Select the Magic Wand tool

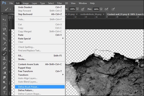pyautogui.click(x=4, y=34)
